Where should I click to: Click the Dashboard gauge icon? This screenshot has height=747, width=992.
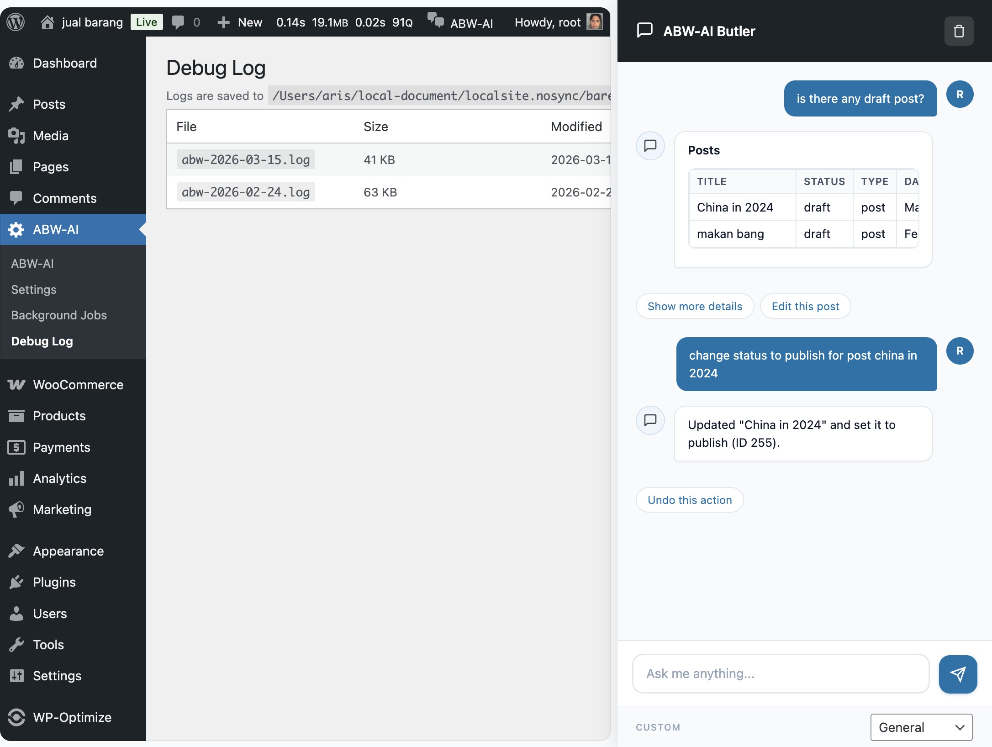pyautogui.click(x=16, y=63)
